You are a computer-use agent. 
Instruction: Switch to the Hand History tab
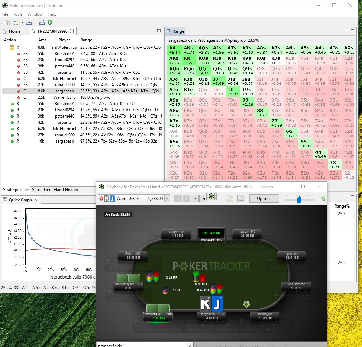66,190
